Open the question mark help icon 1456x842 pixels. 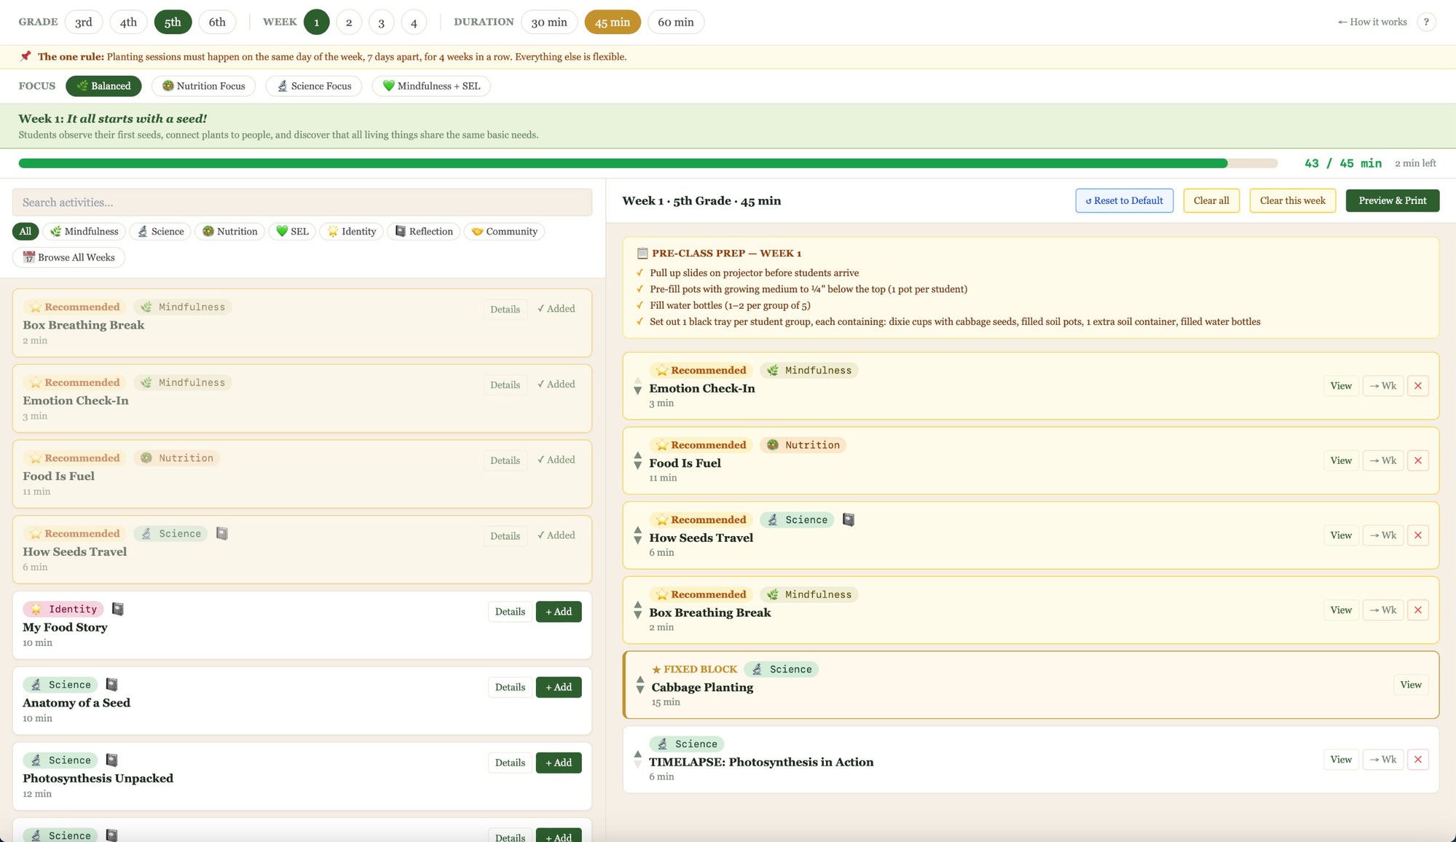tap(1426, 22)
